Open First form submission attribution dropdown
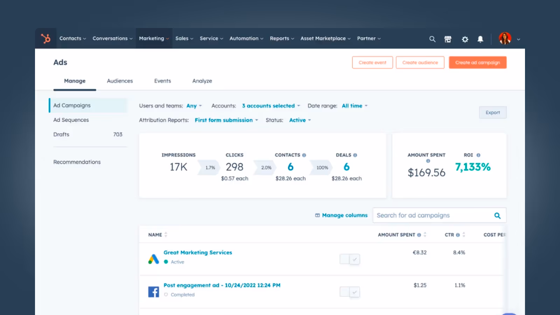 pyautogui.click(x=226, y=120)
